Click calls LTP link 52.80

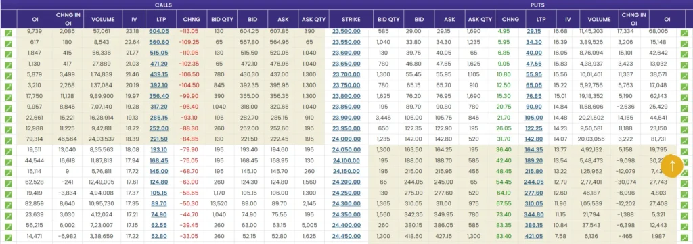point(159,236)
